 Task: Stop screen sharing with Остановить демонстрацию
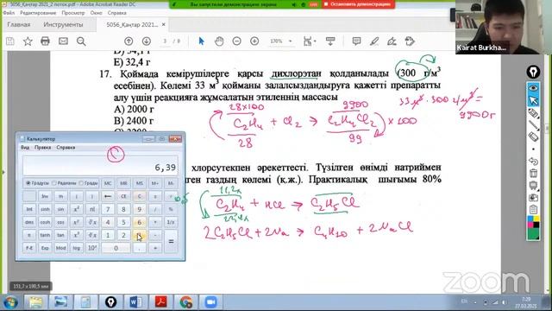358,4
